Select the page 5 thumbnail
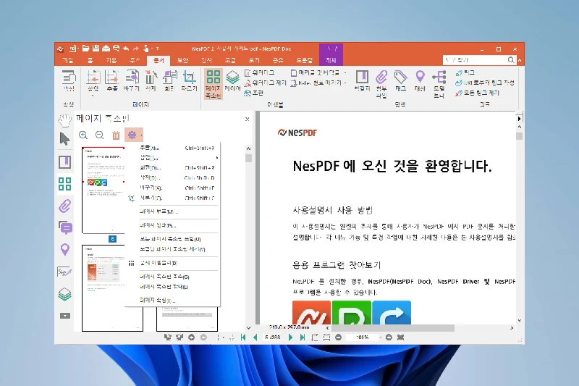The width and height of the screenshot is (579, 386). pyautogui.click(x=103, y=190)
